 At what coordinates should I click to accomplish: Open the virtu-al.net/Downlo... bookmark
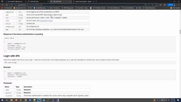pyautogui.click(x=128, y=8)
